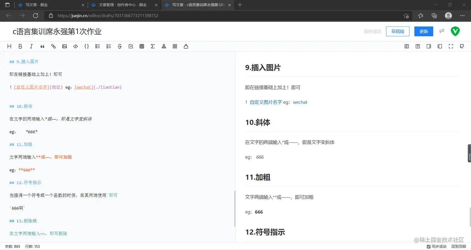Screen dimensions: 471x250
Task: Apply italic formatting from the toolbar
Action: tap(31, 46)
